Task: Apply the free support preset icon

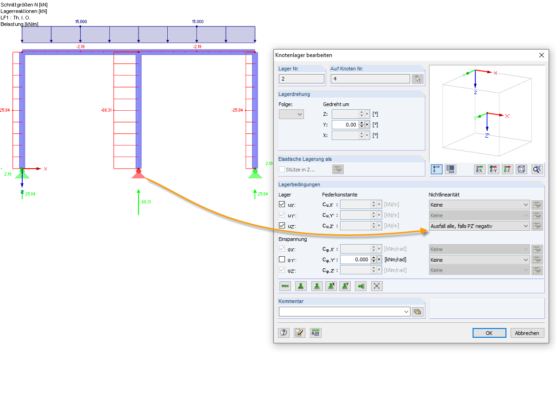Action: (x=377, y=286)
